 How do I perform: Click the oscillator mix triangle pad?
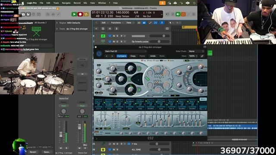(x=138, y=79)
